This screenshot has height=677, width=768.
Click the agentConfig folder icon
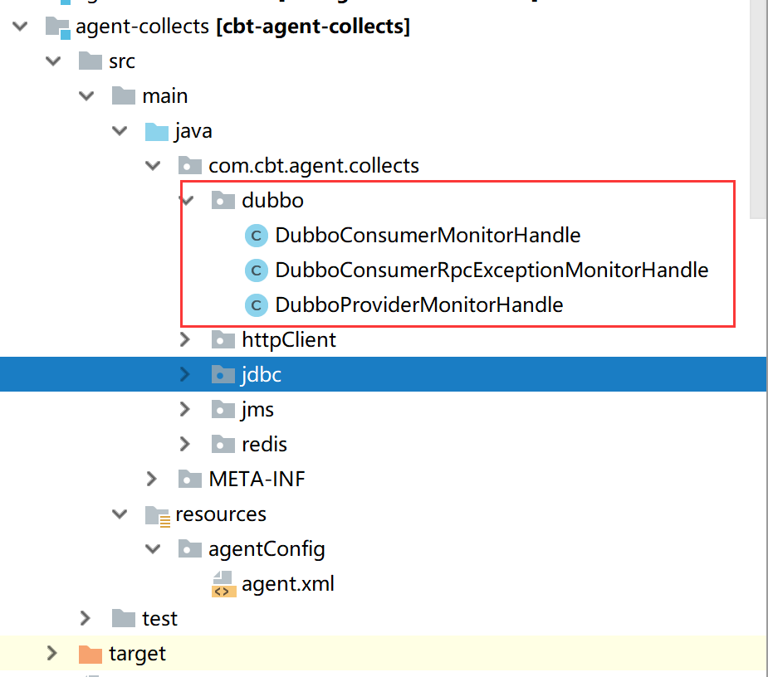tap(190, 548)
